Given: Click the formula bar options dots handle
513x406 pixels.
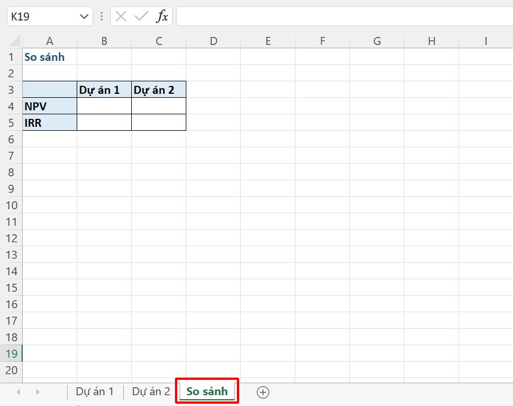Looking at the screenshot, I should point(102,16).
